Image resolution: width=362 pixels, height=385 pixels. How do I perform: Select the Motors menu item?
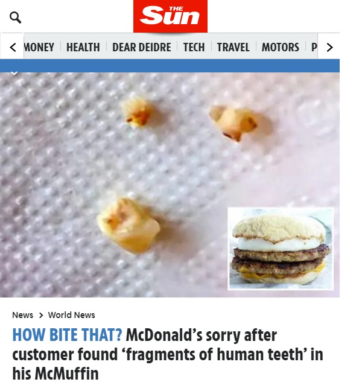click(x=281, y=47)
